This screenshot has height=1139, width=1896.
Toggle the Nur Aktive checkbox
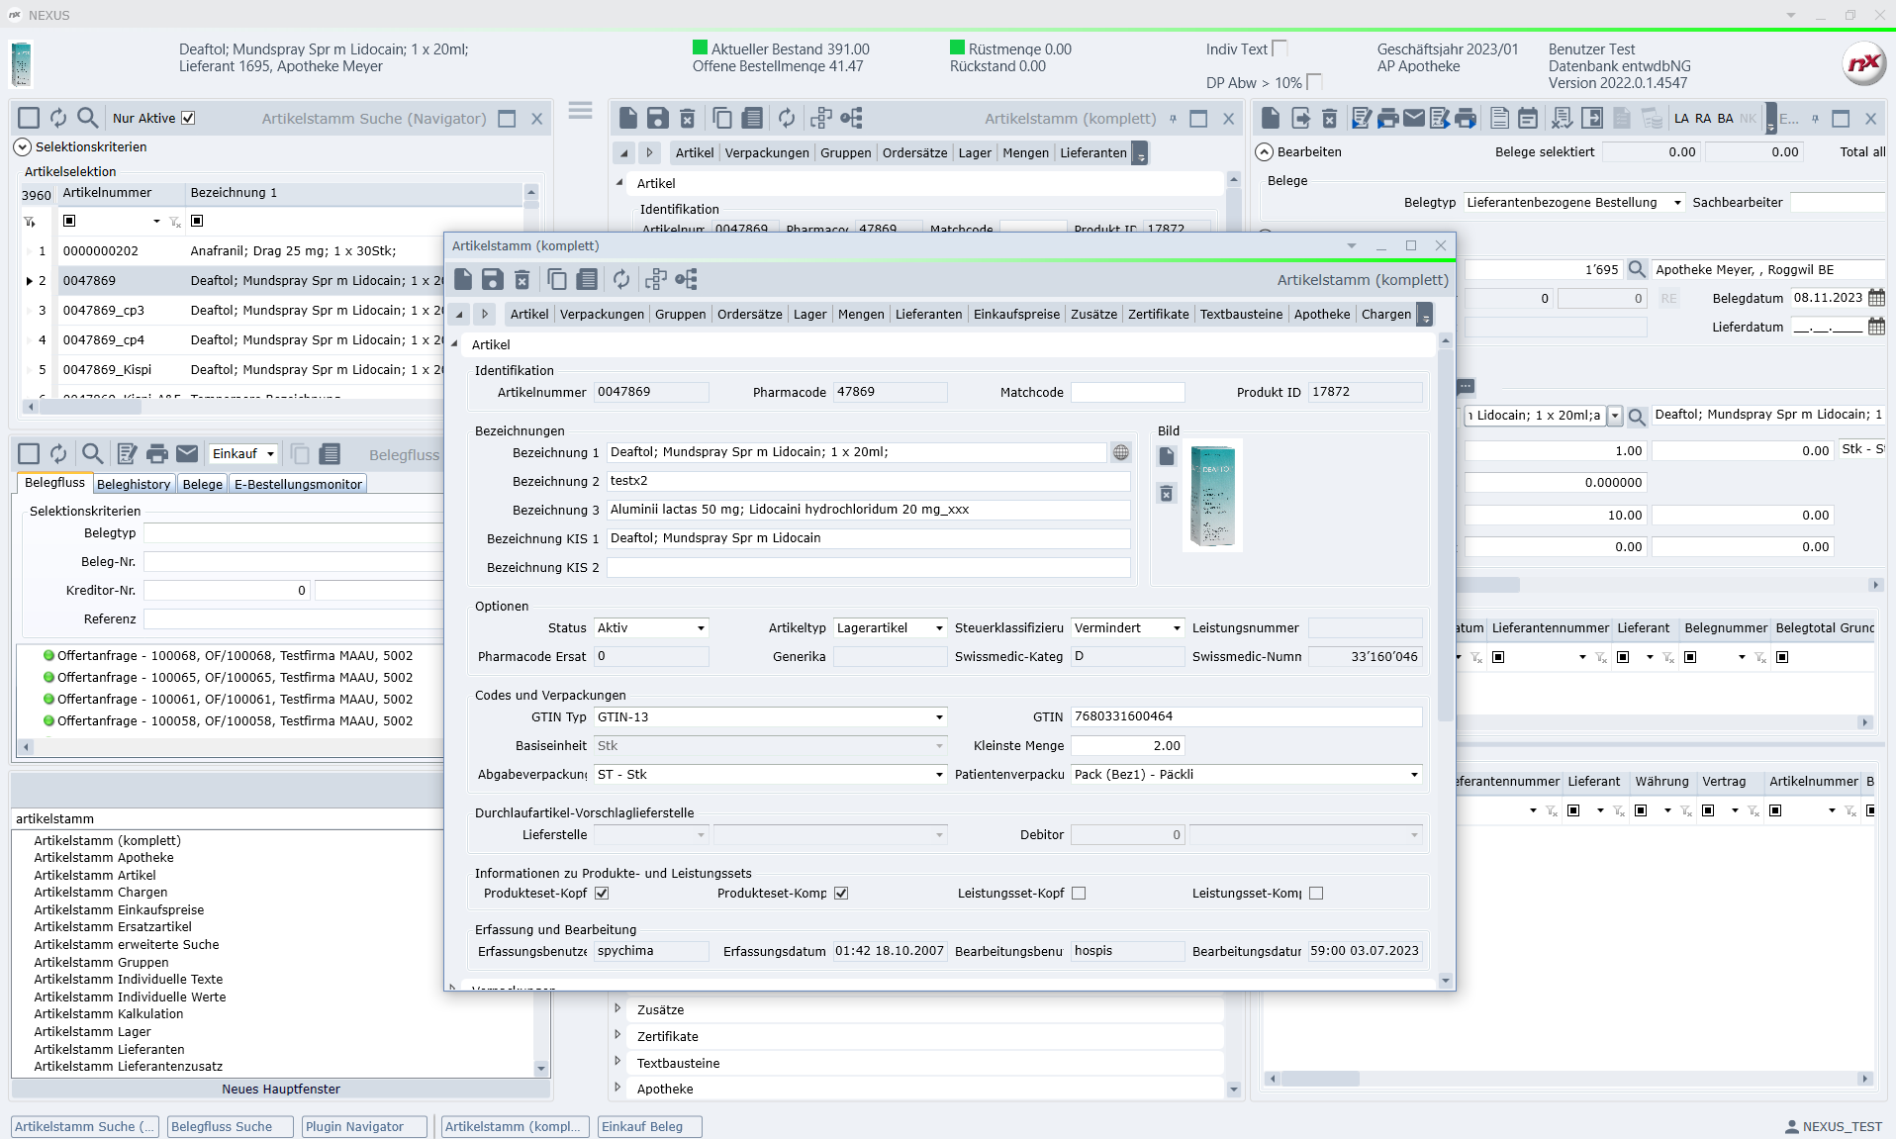pyautogui.click(x=188, y=118)
